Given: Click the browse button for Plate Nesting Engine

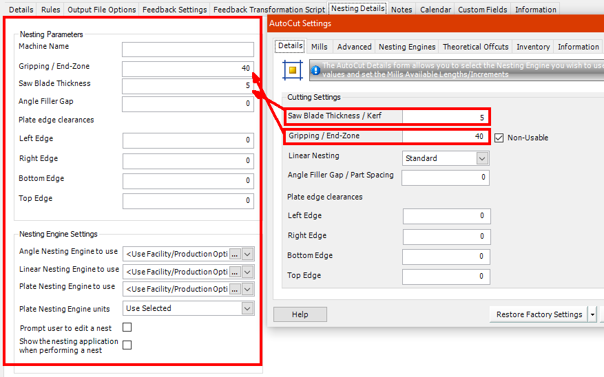Looking at the screenshot, I should click(x=235, y=289).
